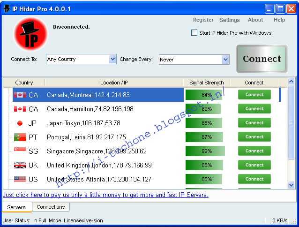The height and width of the screenshot is (227, 299).
Task: Click the Canada flag in the Hamilton row
Action: coord(20,109)
